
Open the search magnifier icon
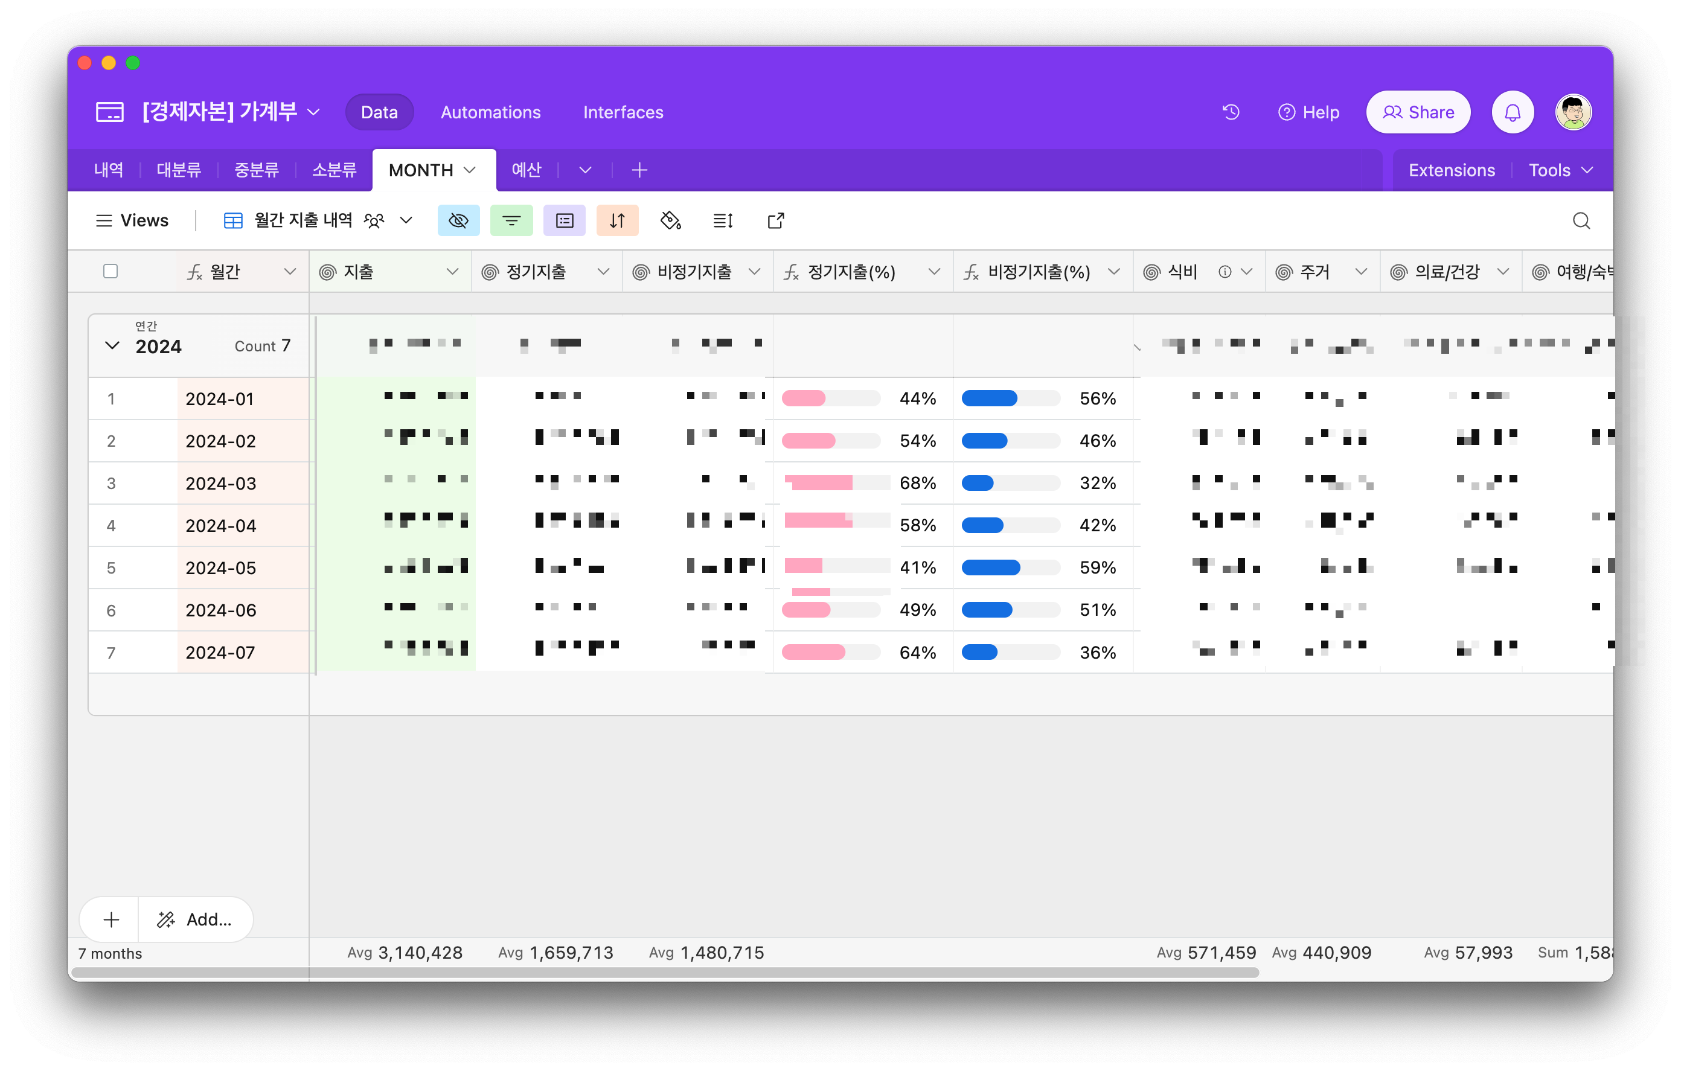tap(1581, 220)
